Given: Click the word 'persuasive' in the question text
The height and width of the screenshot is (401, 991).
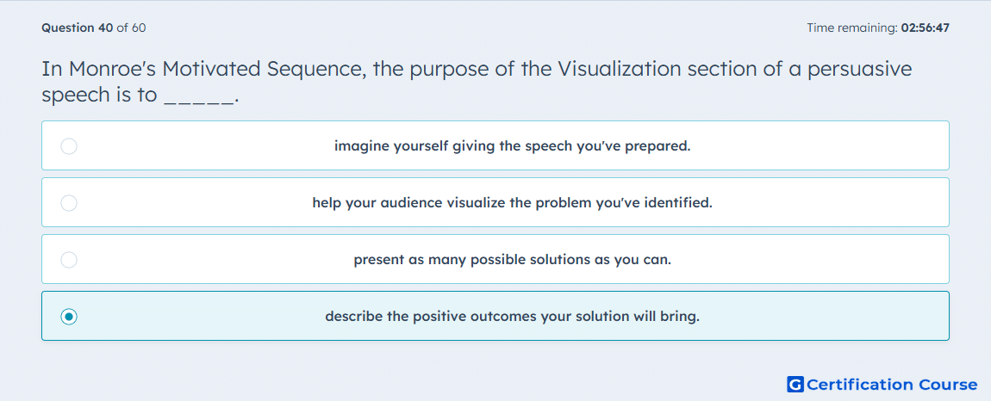Looking at the screenshot, I should coord(860,69).
